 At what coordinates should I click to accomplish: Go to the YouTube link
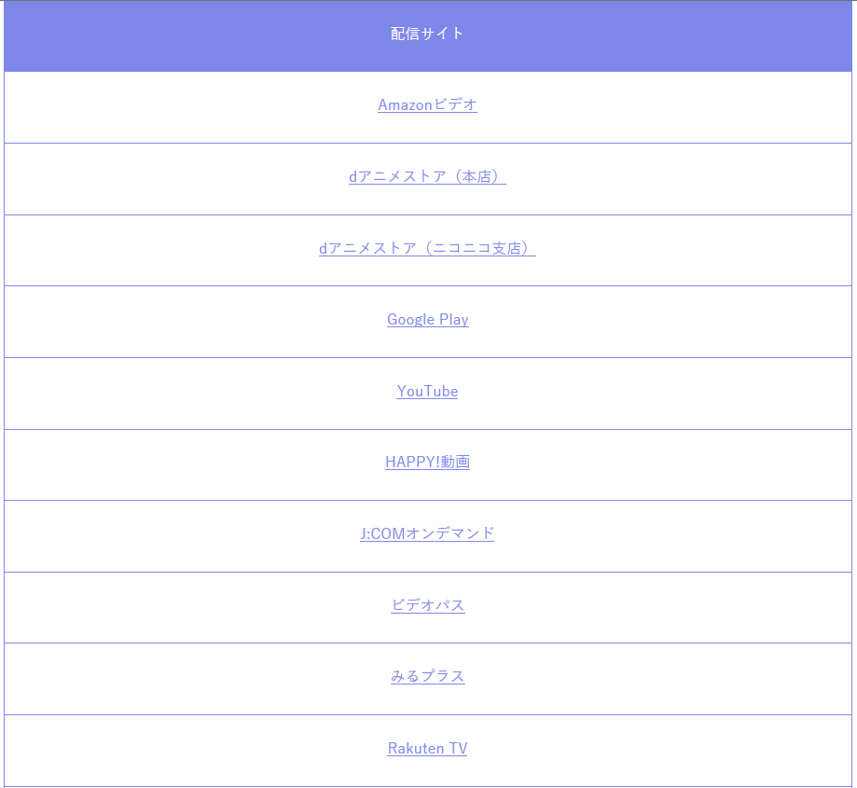427,391
